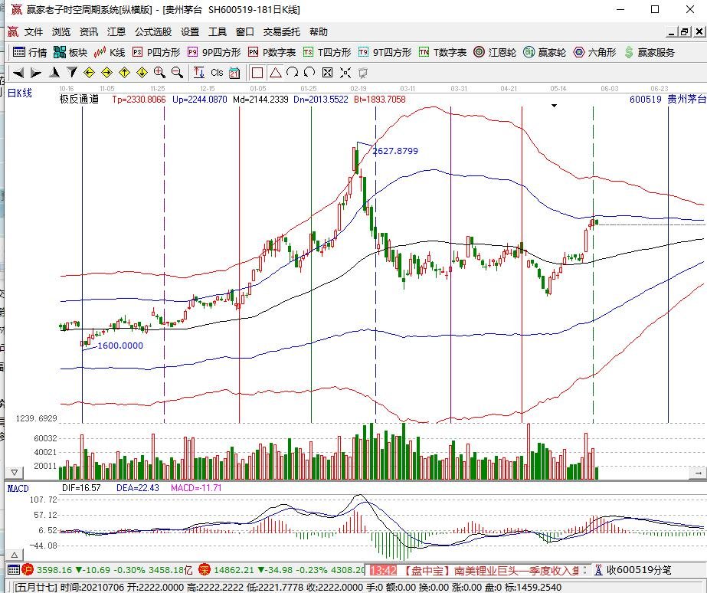Click the 2627.8799 price annotation
707x593 pixels.
pyautogui.click(x=395, y=151)
